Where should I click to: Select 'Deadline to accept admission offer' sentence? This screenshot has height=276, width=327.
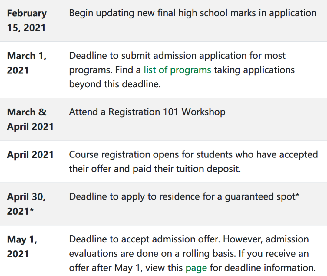pos(145,239)
